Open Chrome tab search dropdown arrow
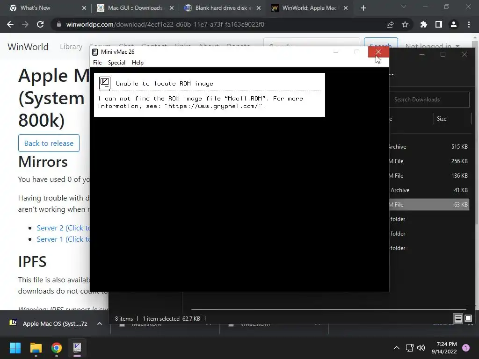The image size is (479, 359). point(404,7)
